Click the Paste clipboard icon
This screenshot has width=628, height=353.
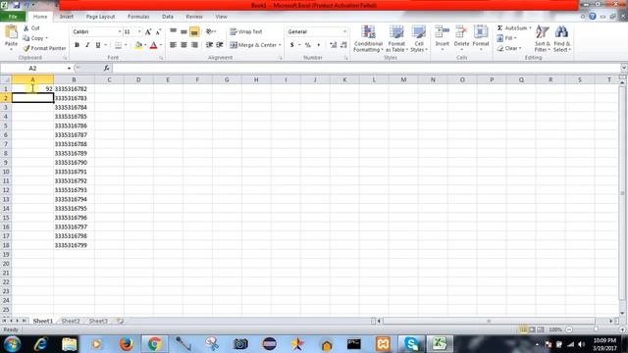coord(11,32)
